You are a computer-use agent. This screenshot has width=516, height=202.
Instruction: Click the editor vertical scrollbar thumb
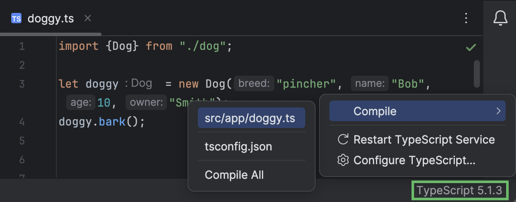[476, 73]
